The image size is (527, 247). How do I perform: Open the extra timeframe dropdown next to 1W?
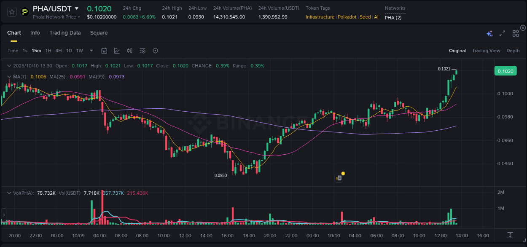tap(91, 51)
